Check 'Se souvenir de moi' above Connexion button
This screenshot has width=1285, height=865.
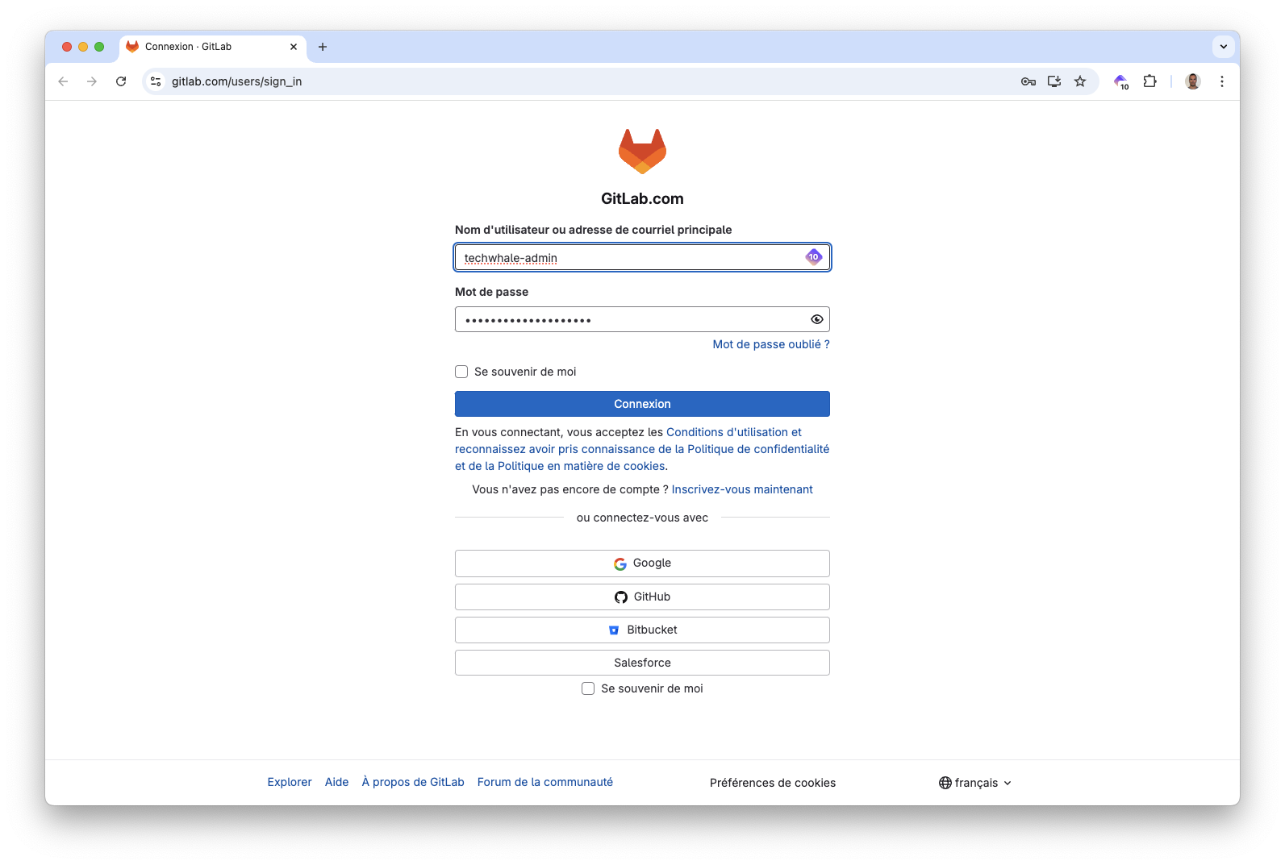click(x=461, y=372)
